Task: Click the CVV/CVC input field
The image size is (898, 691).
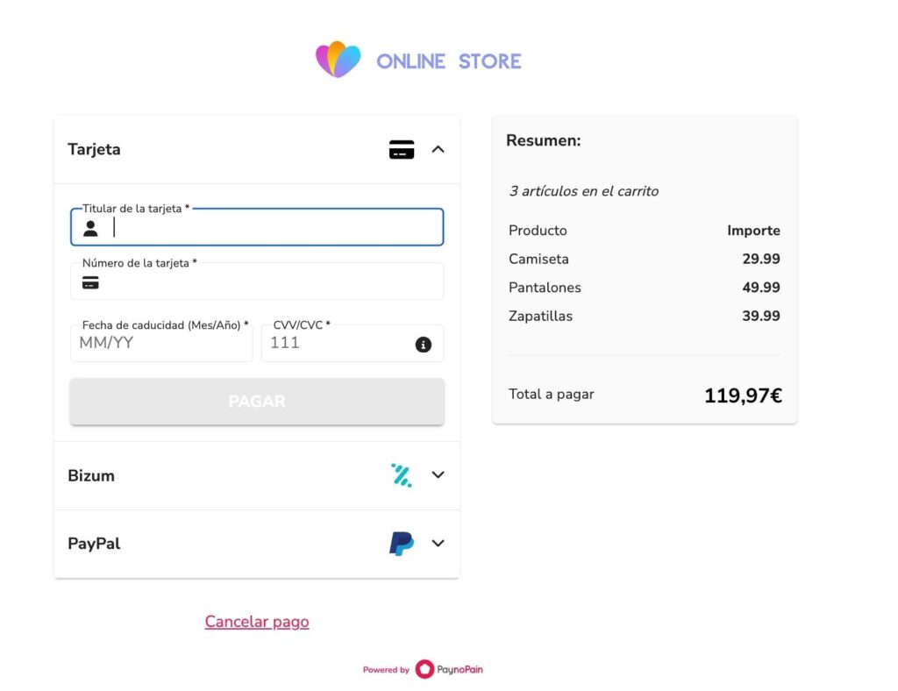Action: coord(338,344)
